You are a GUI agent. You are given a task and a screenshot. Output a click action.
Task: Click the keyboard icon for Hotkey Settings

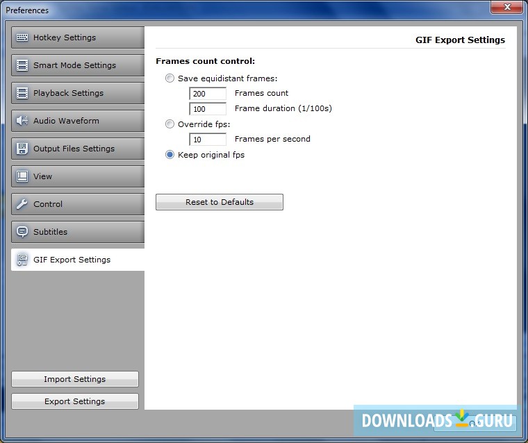click(x=22, y=37)
